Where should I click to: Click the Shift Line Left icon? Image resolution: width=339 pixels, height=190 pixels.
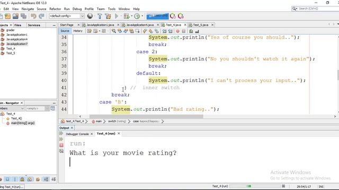pyautogui.click(x=164, y=31)
